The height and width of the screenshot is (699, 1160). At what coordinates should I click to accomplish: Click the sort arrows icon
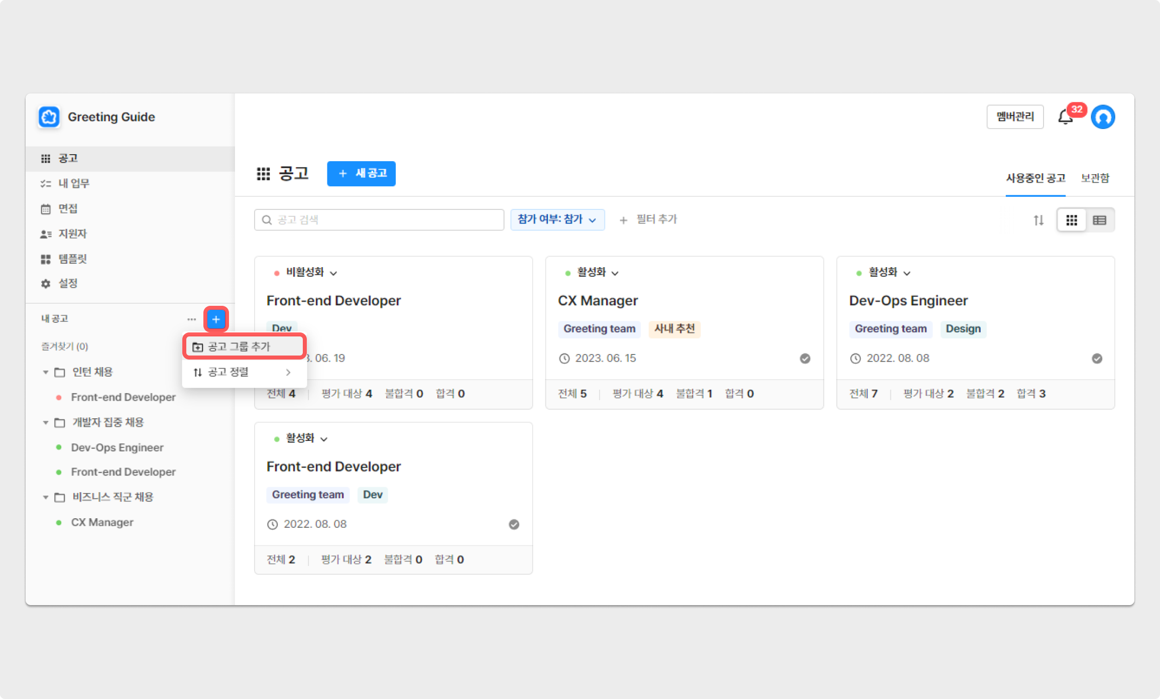coord(1038,220)
